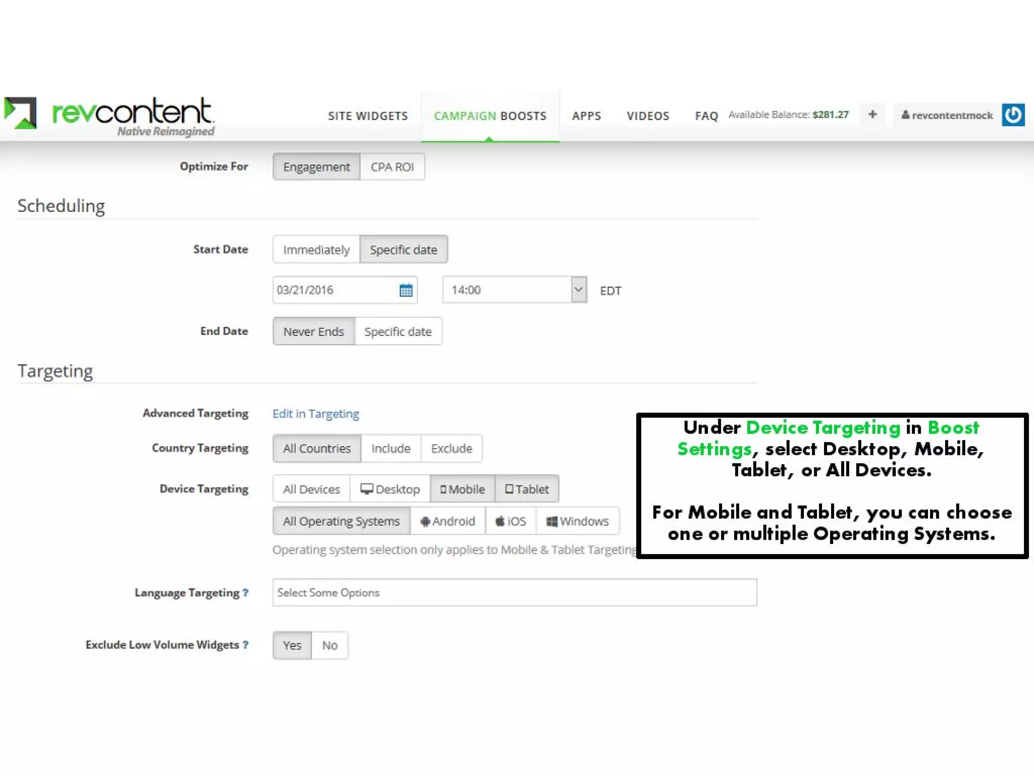Click the blue power logout icon
This screenshot has width=1034, height=775.
[1013, 115]
